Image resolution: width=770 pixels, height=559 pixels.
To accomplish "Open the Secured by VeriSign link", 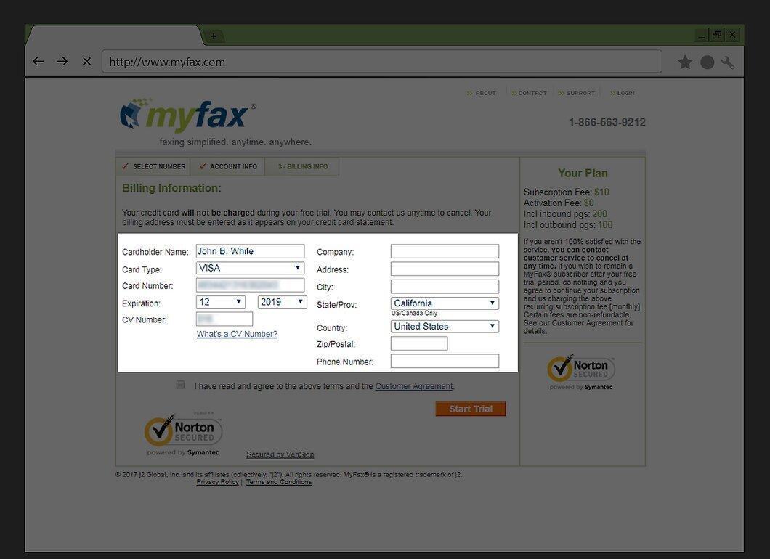I will [280, 454].
